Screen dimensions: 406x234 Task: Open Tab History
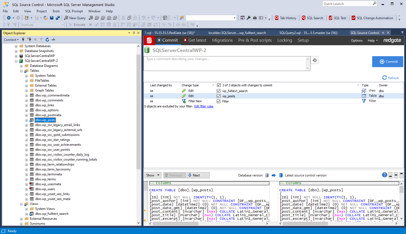[x=286, y=18]
